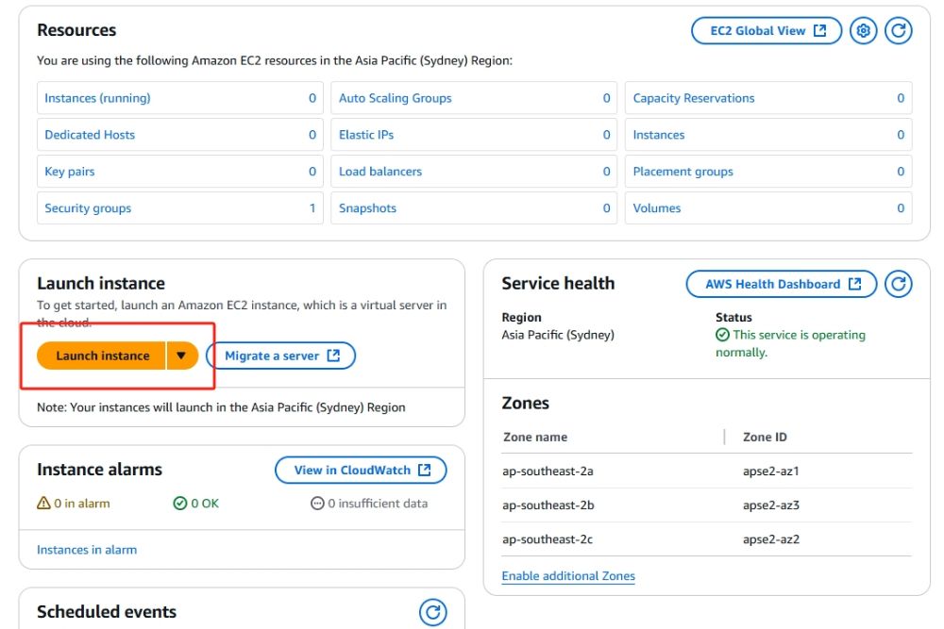This screenshot has width=944, height=629.
Task: Refresh the Service health panel
Action: click(899, 284)
